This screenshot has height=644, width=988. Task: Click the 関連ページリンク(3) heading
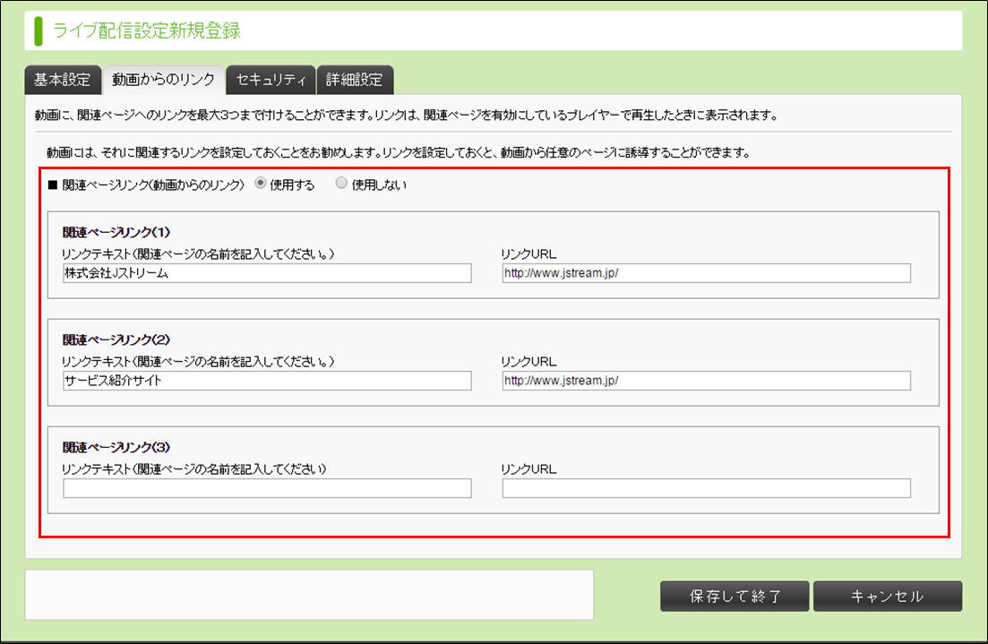coord(116,448)
